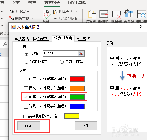Click the range selector icon in 区域 field

pos(81,53)
